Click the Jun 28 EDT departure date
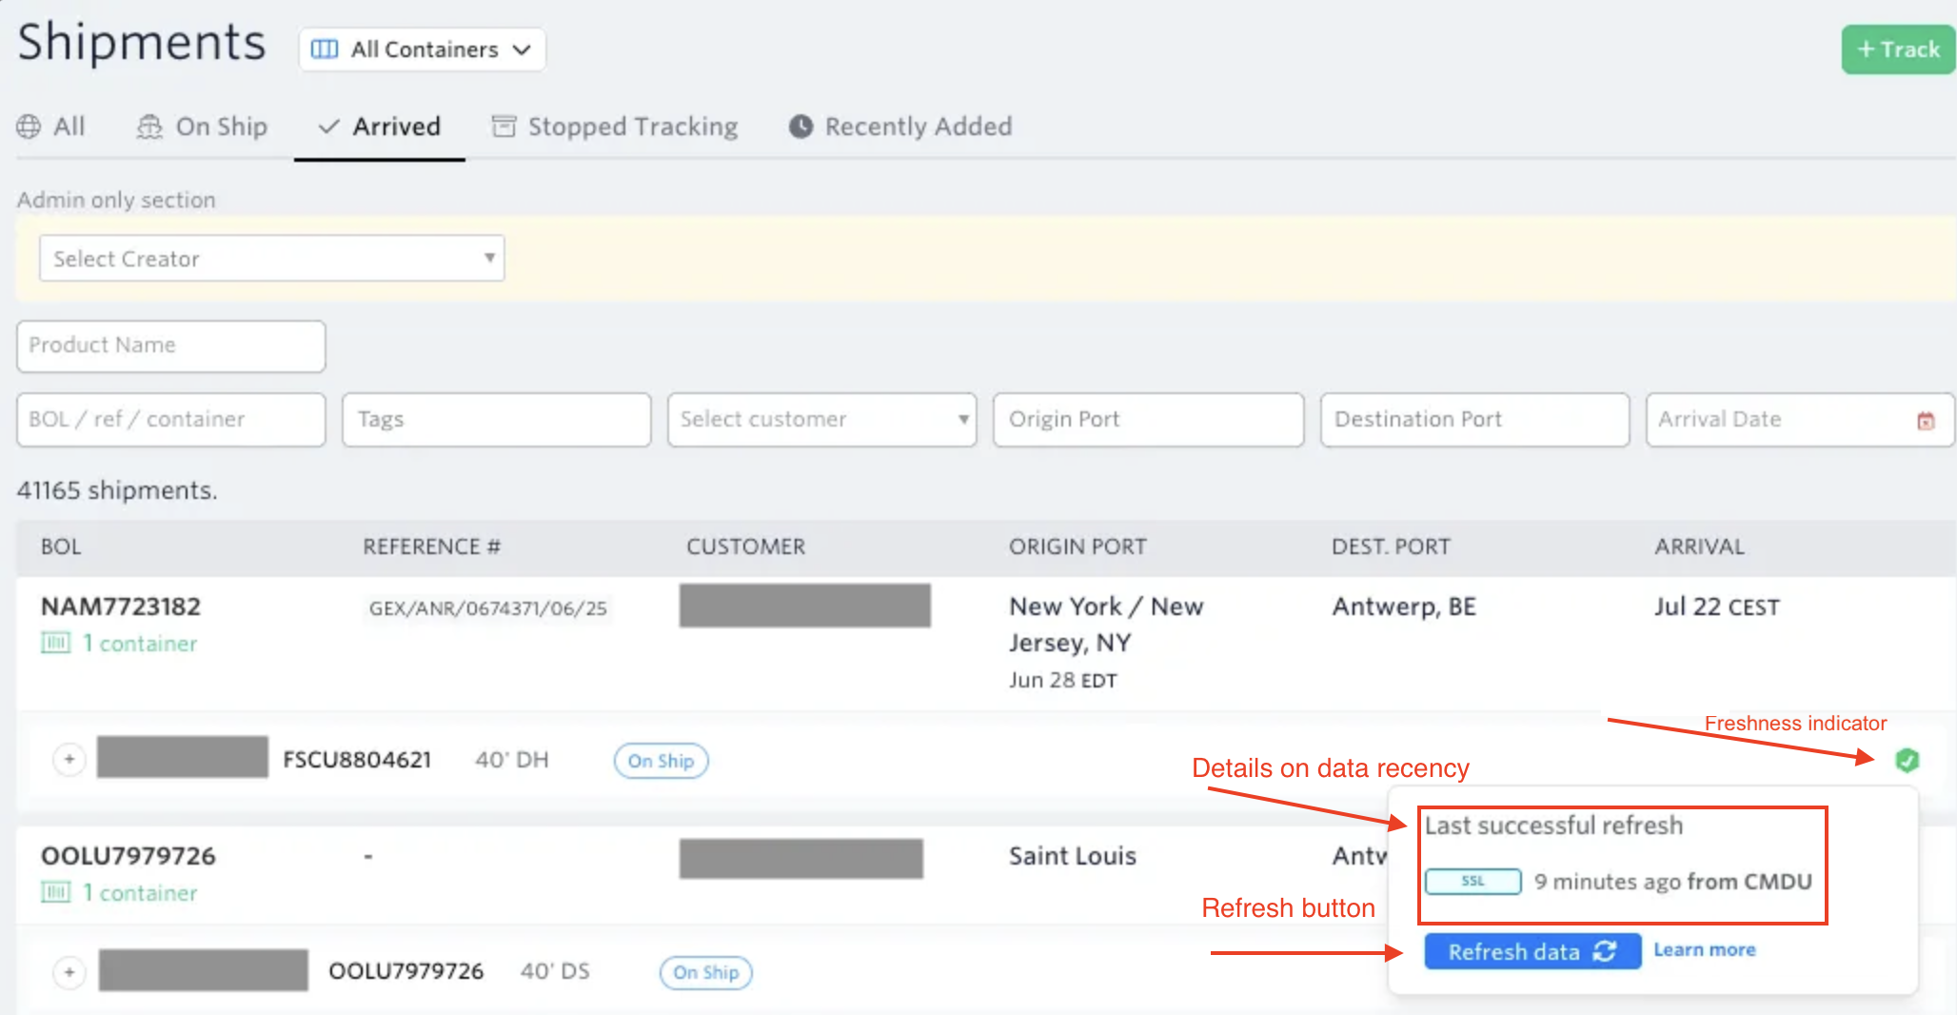This screenshot has height=1015, width=1957. 1063,680
